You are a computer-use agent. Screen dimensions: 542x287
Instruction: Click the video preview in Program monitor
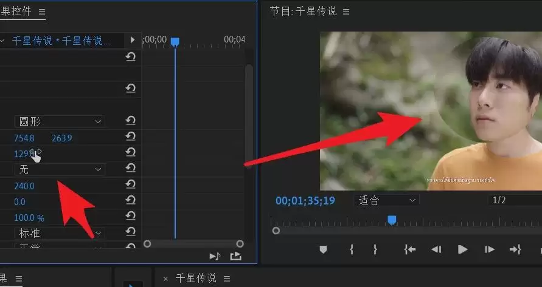431,111
